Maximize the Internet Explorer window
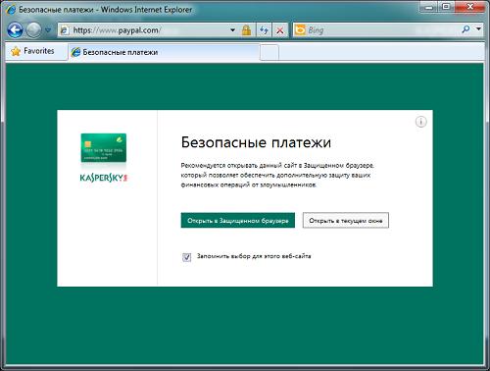490x371 pixels. (446, 7)
